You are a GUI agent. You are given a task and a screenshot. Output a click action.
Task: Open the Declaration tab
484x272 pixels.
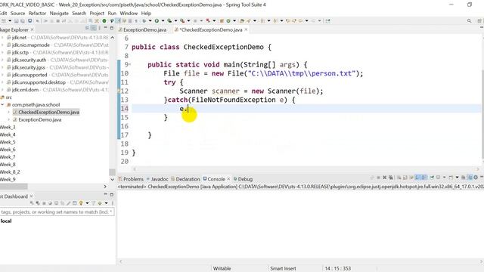(x=188, y=179)
